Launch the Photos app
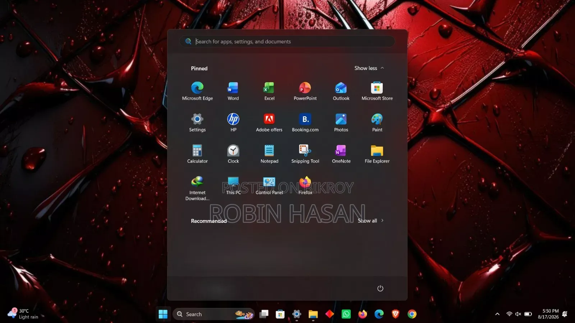 (341, 122)
